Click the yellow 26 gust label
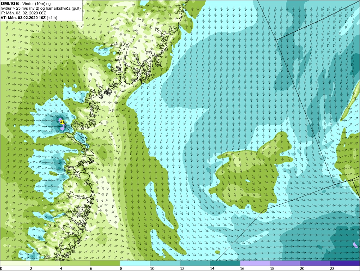The width and height of the screenshot is (360, 271). [62, 122]
